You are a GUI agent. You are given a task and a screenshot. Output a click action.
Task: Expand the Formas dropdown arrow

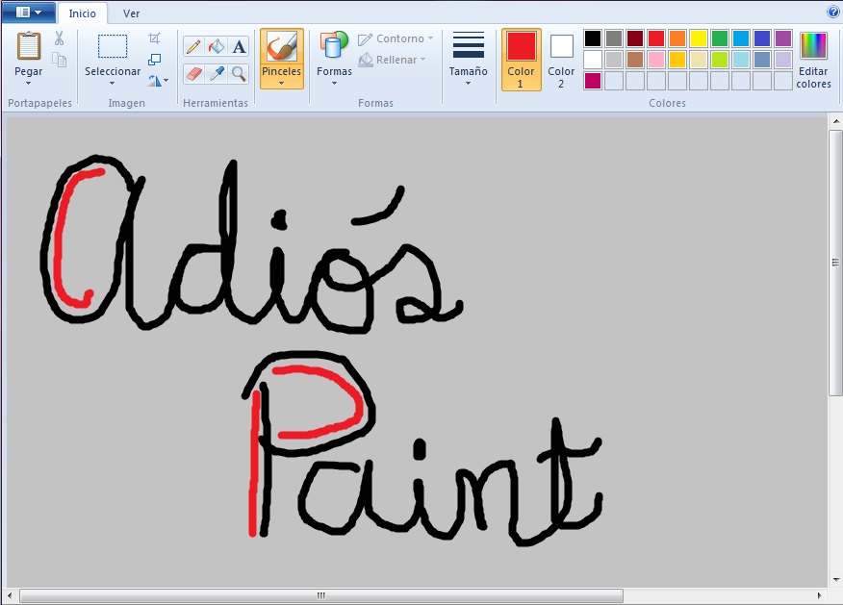click(334, 84)
